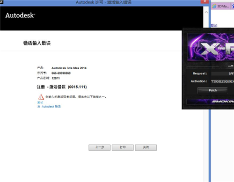Viewport: 234px width, 182px height.
Task: Click the 打印 print button
Action: [x=123, y=147]
